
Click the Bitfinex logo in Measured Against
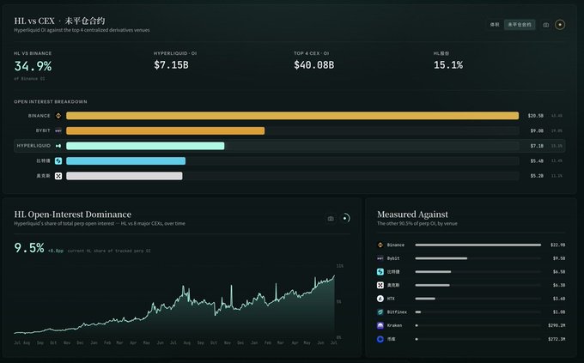tap(380, 312)
